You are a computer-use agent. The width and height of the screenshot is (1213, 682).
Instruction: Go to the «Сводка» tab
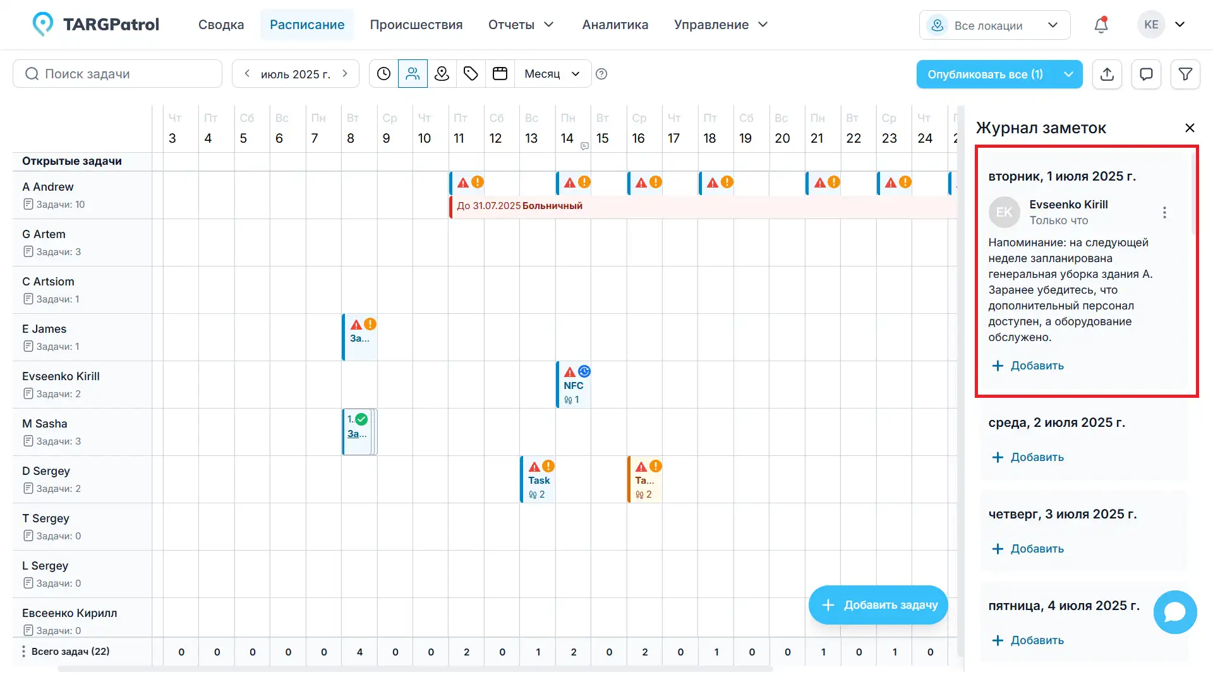tap(221, 25)
